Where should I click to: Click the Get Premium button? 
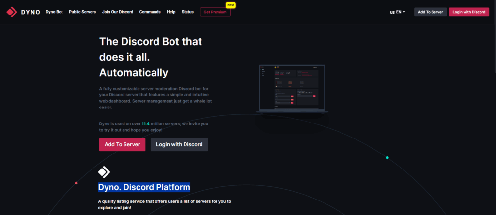215,12
